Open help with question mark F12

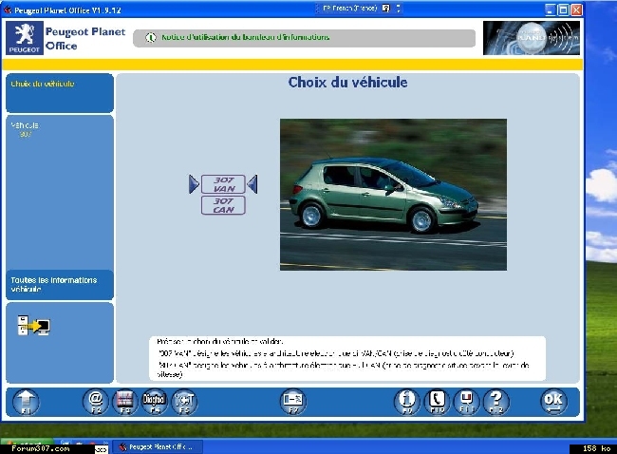point(495,402)
